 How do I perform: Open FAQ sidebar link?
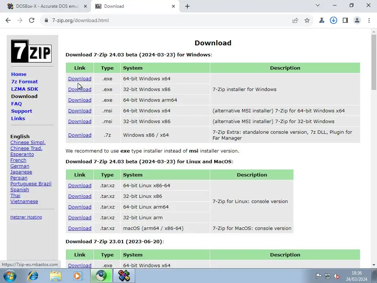(16, 104)
